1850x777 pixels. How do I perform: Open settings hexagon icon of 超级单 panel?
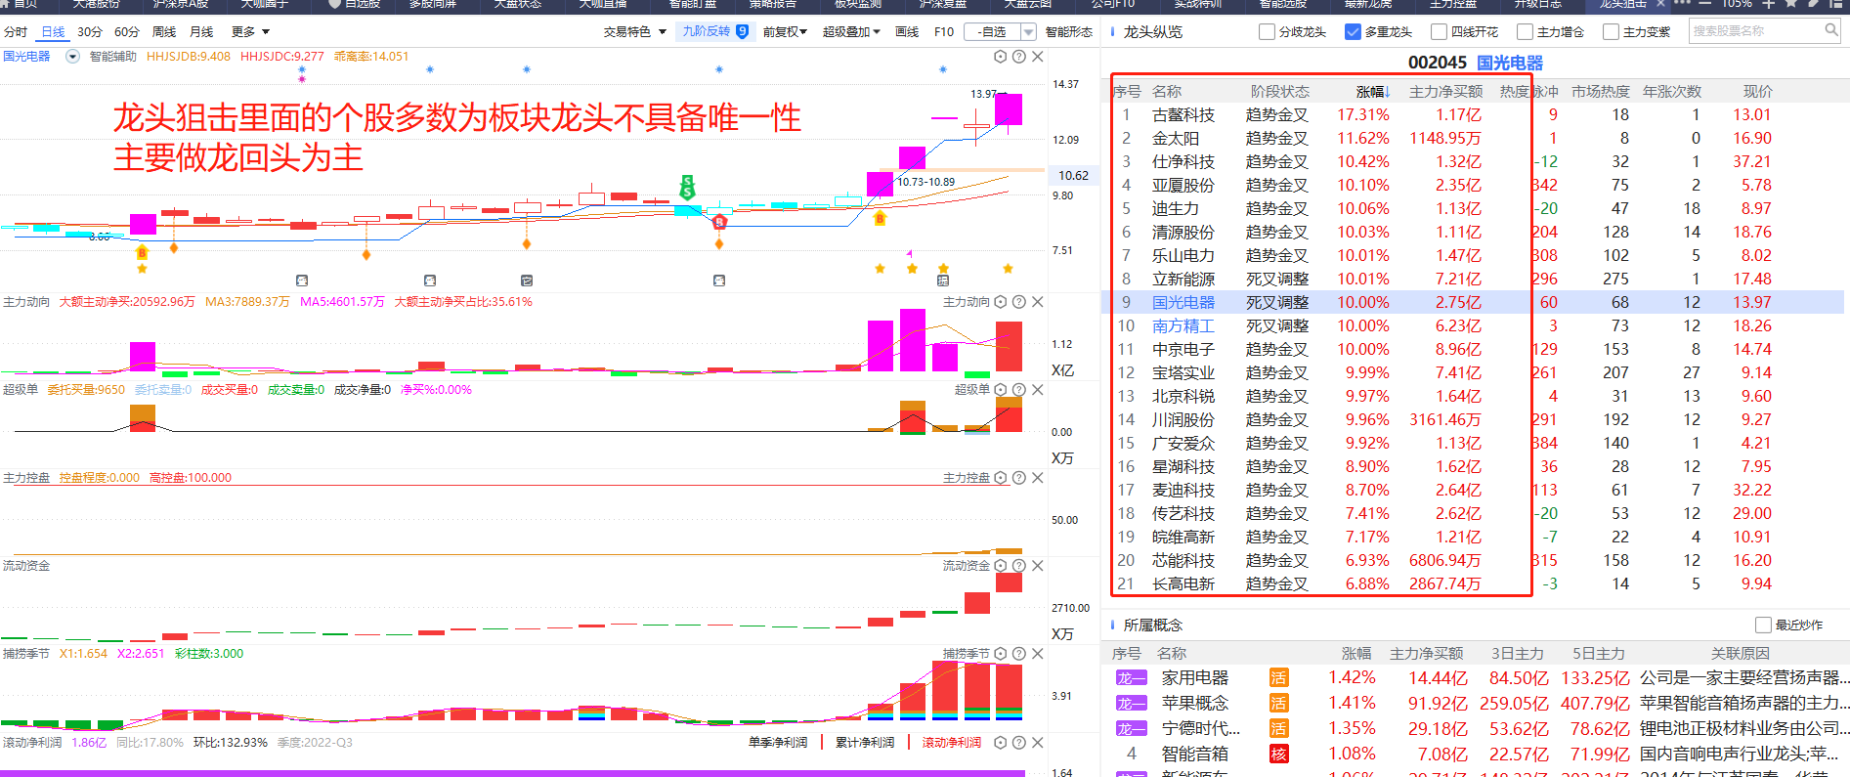(1000, 390)
